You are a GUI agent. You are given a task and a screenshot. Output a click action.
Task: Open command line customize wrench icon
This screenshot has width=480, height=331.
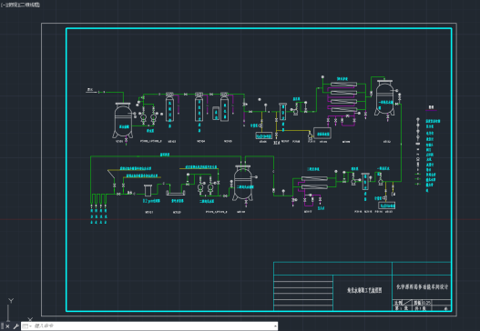15,326
